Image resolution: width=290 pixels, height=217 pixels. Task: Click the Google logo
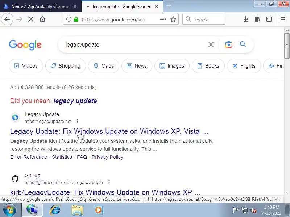(x=25, y=45)
